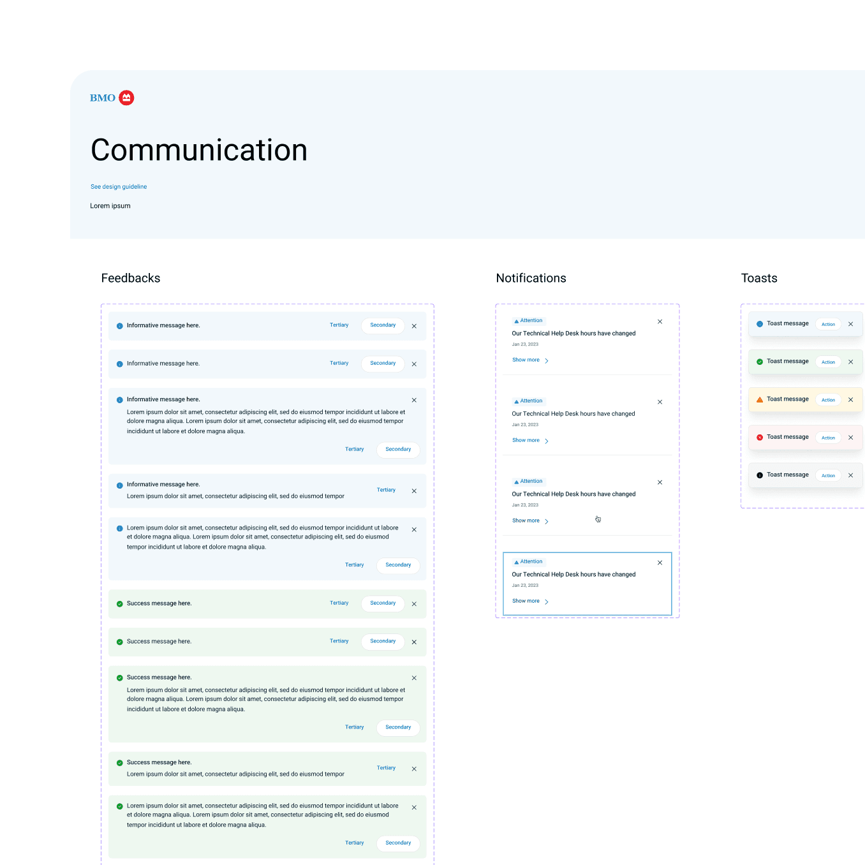This screenshot has width=865, height=865.
Task: Click the black info icon on the bottom toast
Action: (x=760, y=475)
